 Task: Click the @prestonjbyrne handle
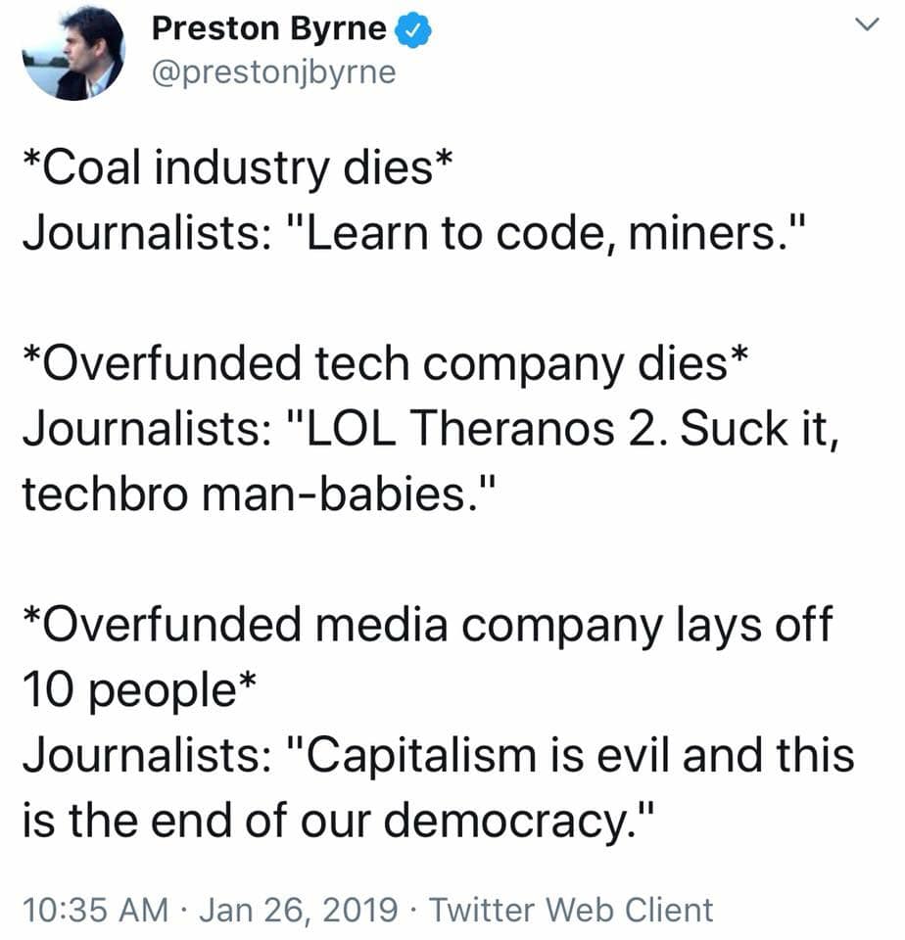click(x=274, y=71)
